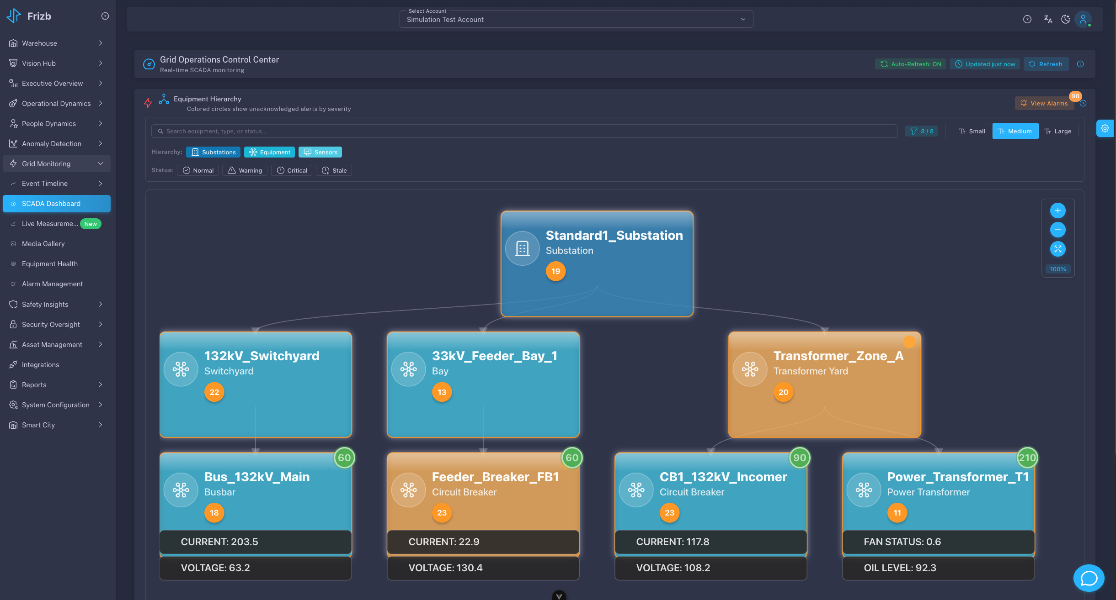Image resolution: width=1116 pixels, height=600 pixels.
Task: Open the chat bubble widget
Action: 1089,578
